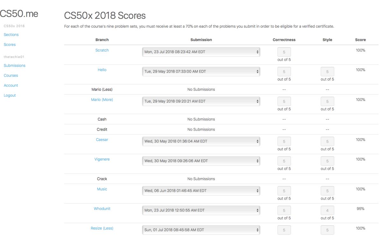Open the Hello branch link
The height and width of the screenshot is (236, 382).
[x=102, y=70]
